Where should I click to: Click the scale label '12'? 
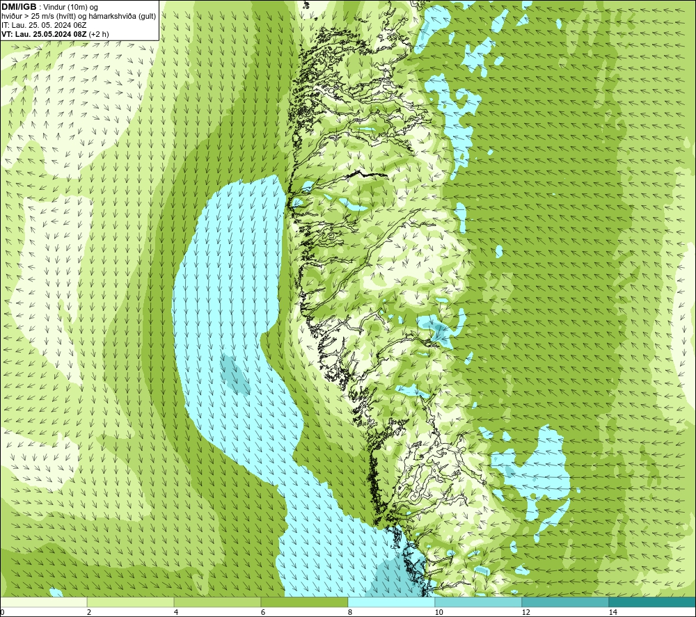pyautogui.click(x=525, y=612)
